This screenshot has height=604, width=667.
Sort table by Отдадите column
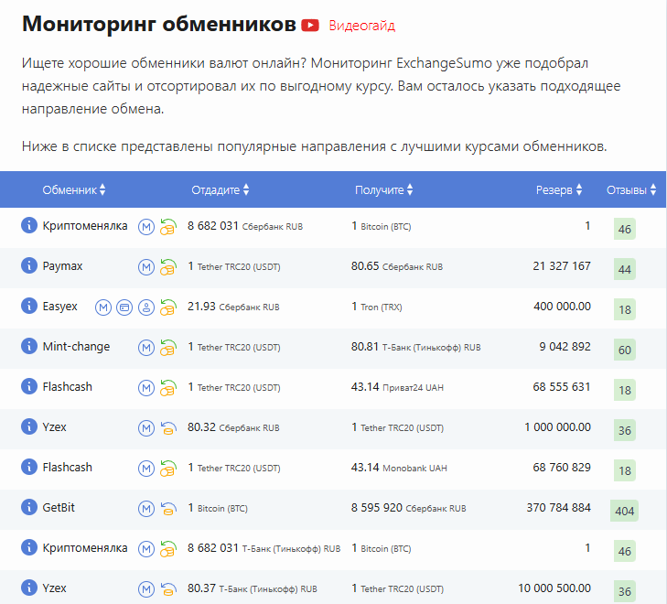(220, 189)
